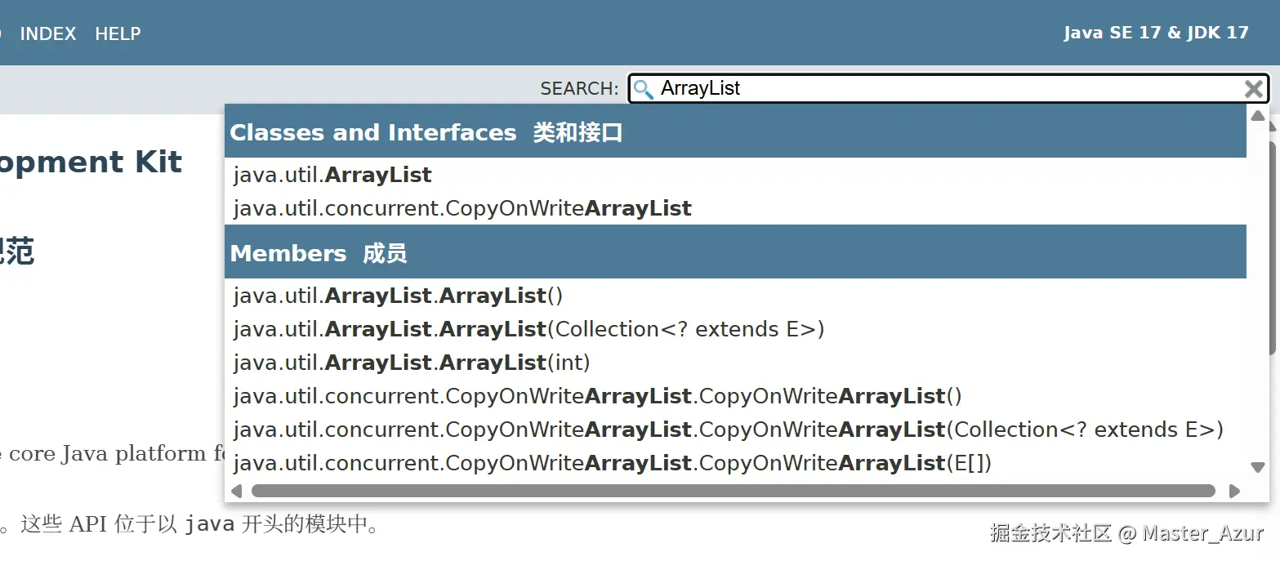Screen dimensions: 1280x561
Task: Click the magnifying glass search icon
Action: [644, 89]
